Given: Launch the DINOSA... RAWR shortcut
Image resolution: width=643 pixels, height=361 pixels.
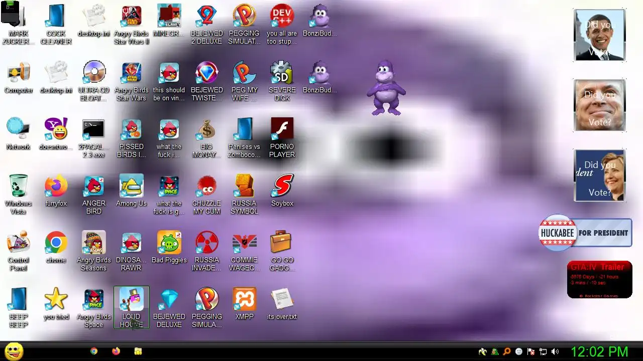Looking at the screenshot, I should pyautogui.click(x=132, y=252).
